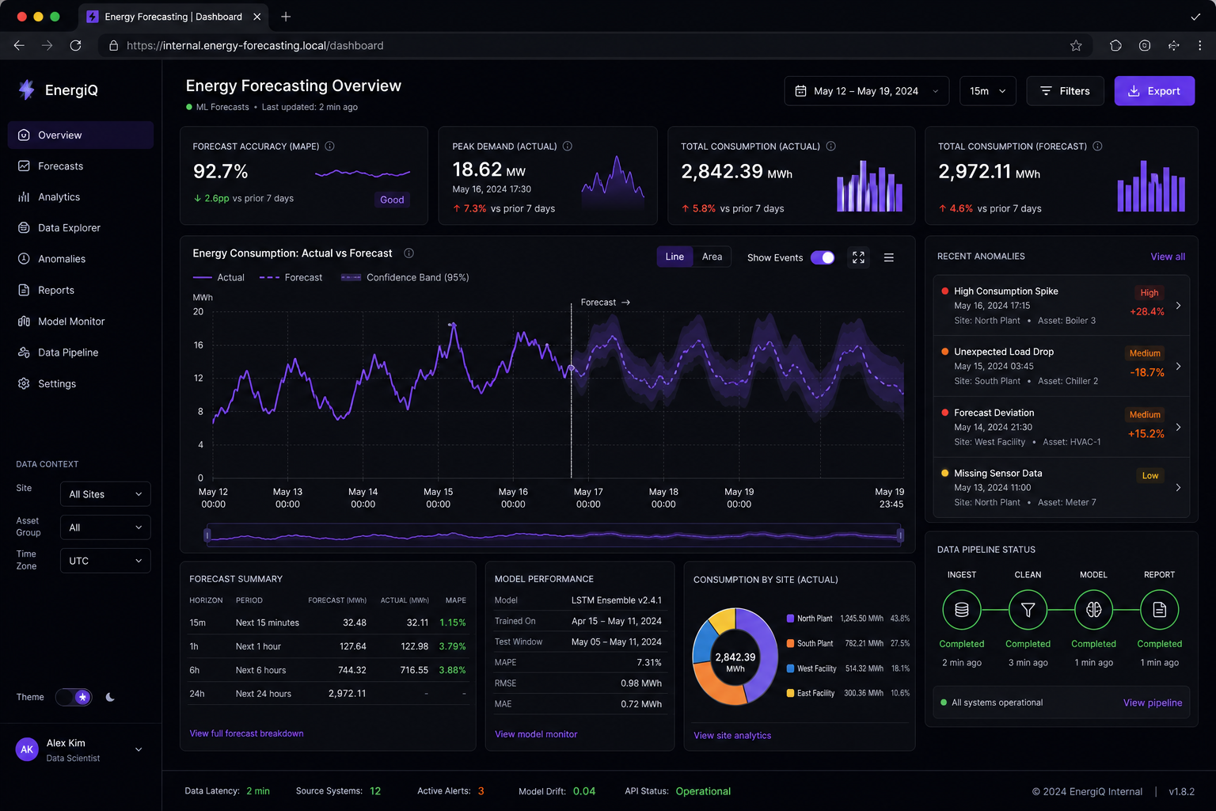Screen dimensions: 1216x811
Task: Click the browser extensions icon
Action: pos(1115,46)
